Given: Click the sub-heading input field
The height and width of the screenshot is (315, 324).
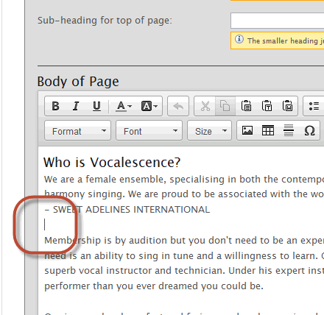Looking at the screenshot, I should click(x=278, y=21).
